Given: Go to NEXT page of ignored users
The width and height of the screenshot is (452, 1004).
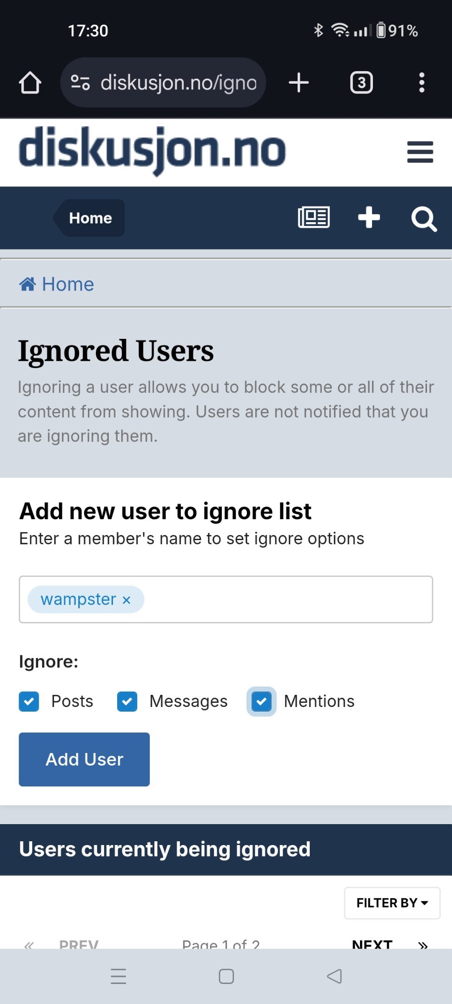Looking at the screenshot, I should click(372, 944).
